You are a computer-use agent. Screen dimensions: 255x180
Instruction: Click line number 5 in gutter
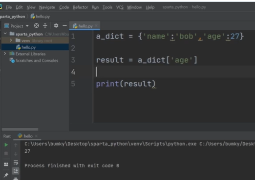[x=73, y=84]
